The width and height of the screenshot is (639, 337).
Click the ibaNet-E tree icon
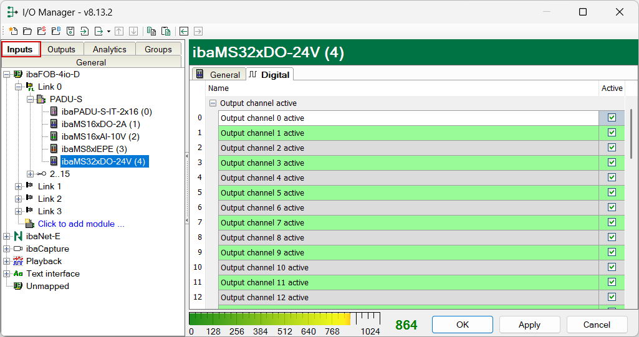pos(18,236)
